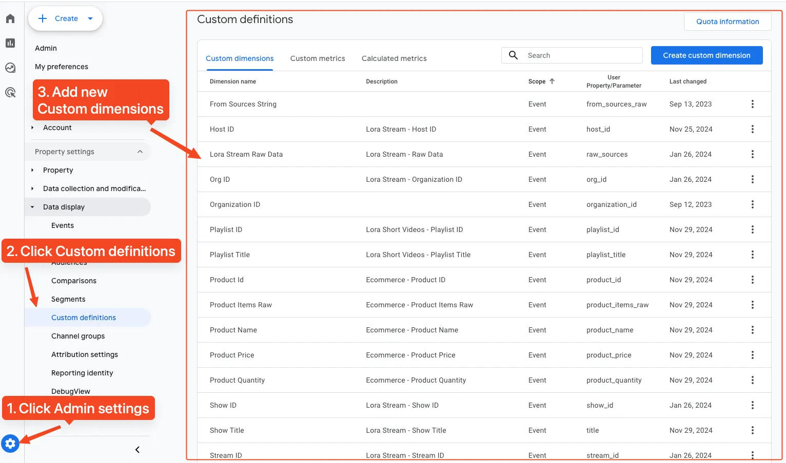Viewport: 786px width, 463px height.
Task: Click Lora Short Videos - Playlist ID description
Action: 415,229
